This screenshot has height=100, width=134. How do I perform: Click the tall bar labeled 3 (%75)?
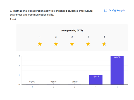tap(117, 70)
